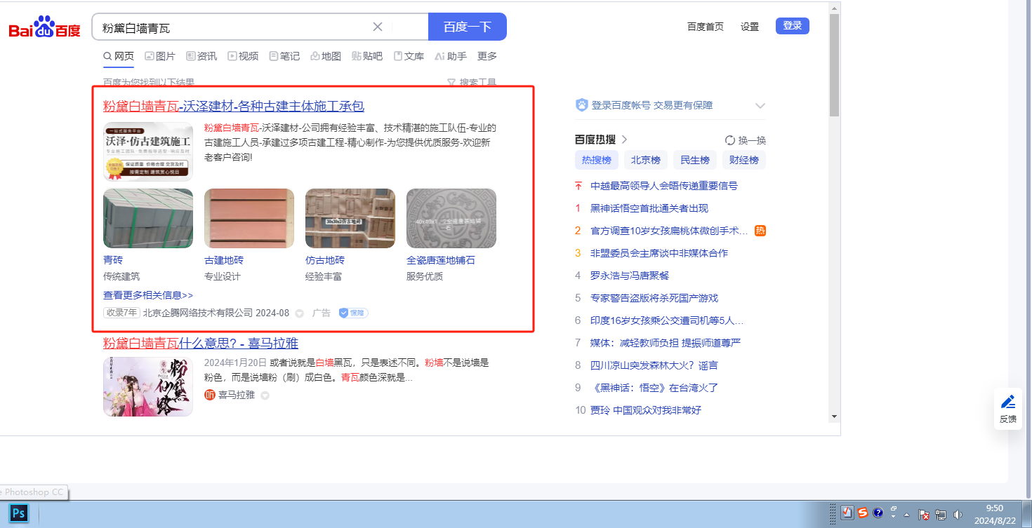1032x528 pixels.
Task: Open 百度首页 link
Action: pos(706,27)
